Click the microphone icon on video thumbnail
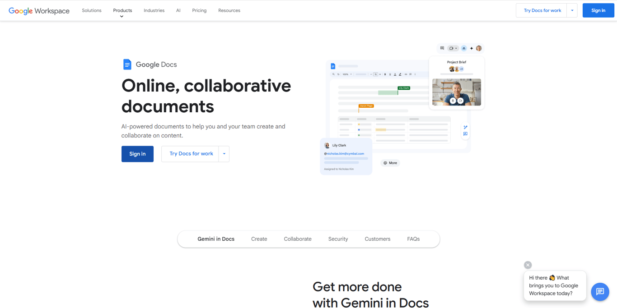 click(453, 101)
